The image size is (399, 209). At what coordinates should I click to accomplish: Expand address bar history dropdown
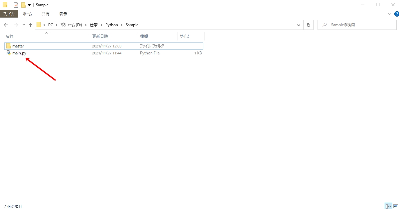point(299,25)
